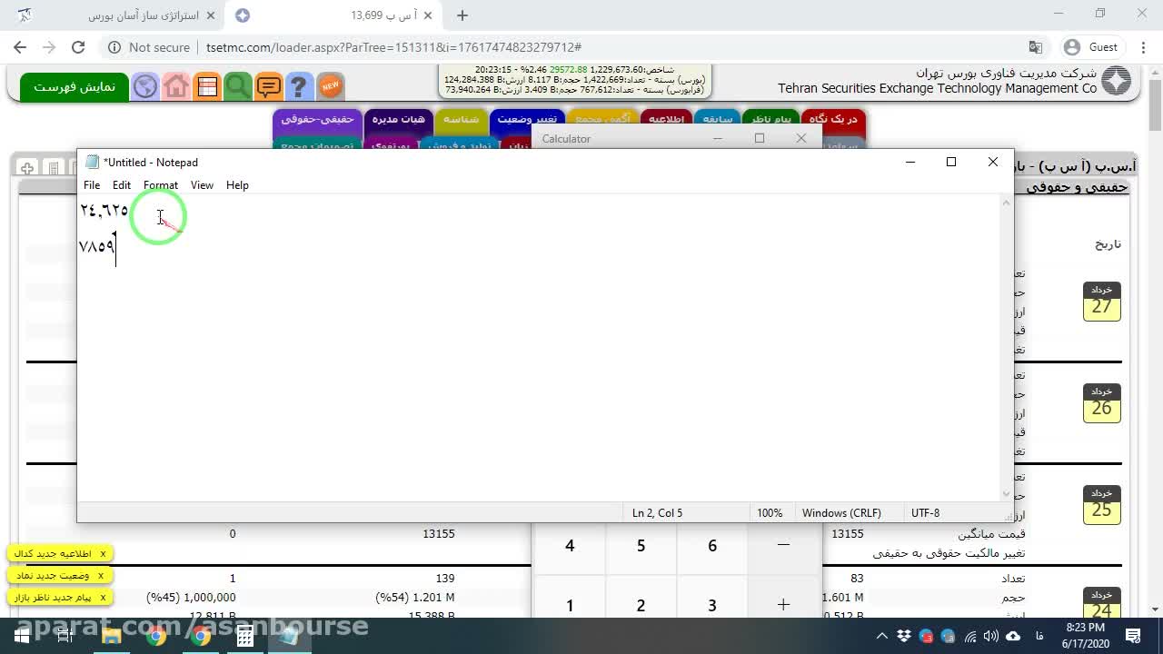The width and height of the screenshot is (1163, 654).
Task: Click the Chrome address bar URL
Action: coord(393,47)
